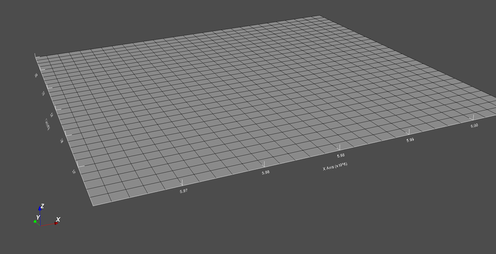The height and width of the screenshot is (254, 496).
Task: Click the white Y letter on orientation triad
Action: click(x=38, y=217)
